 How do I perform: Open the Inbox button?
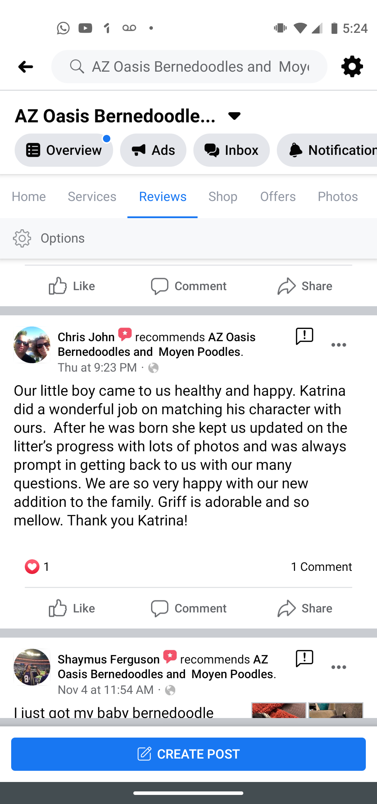[231, 150]
